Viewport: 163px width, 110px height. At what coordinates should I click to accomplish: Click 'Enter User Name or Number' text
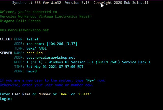pyautogui.click(x=25, y=94)
